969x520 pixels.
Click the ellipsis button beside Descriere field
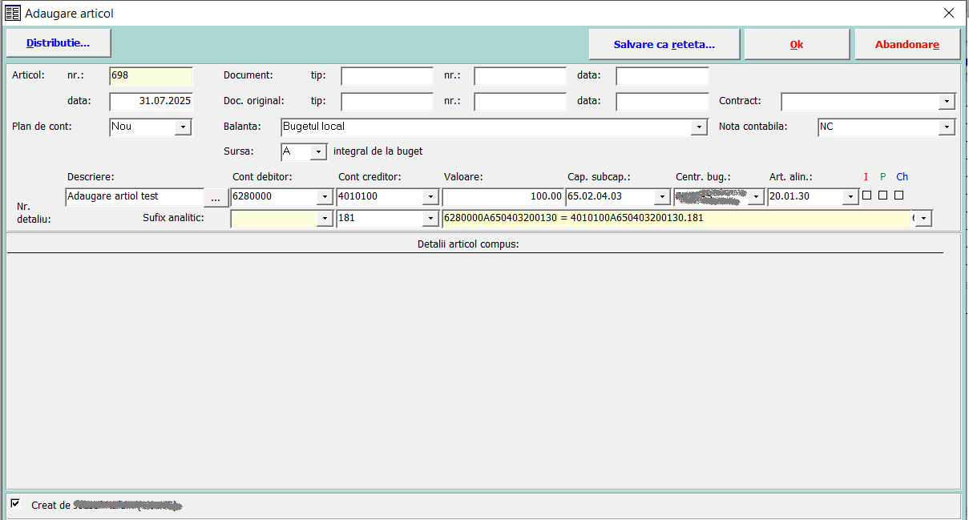click(x=215, y=197)
